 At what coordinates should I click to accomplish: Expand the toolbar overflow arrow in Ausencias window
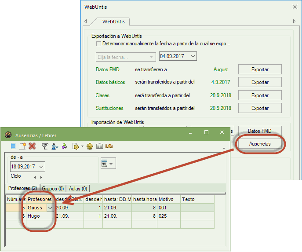224,148
